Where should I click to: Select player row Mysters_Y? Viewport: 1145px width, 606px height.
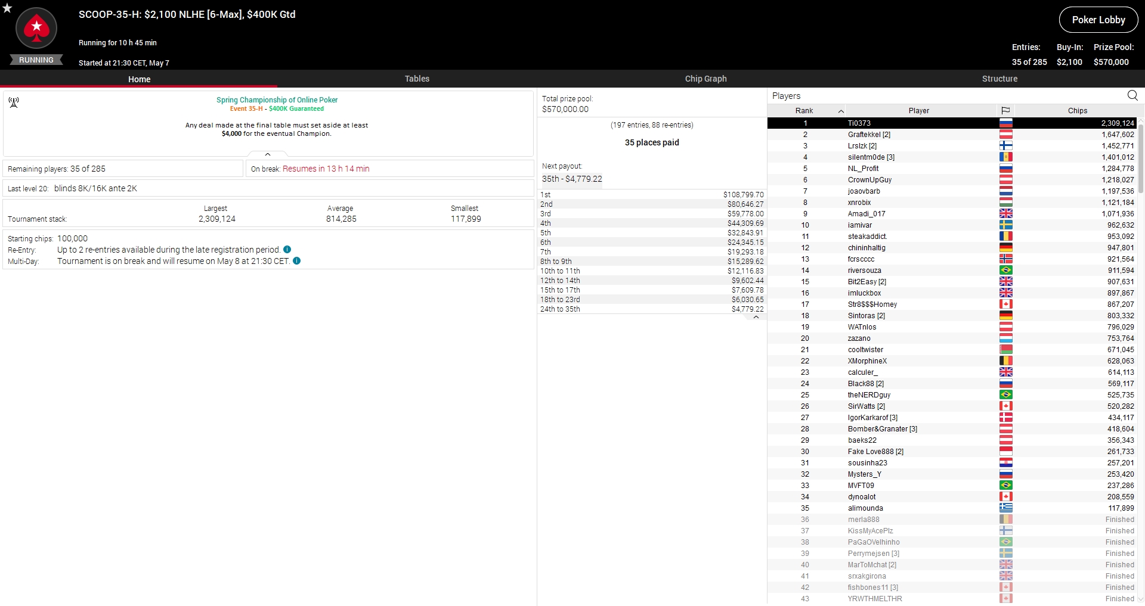(952, 474)
